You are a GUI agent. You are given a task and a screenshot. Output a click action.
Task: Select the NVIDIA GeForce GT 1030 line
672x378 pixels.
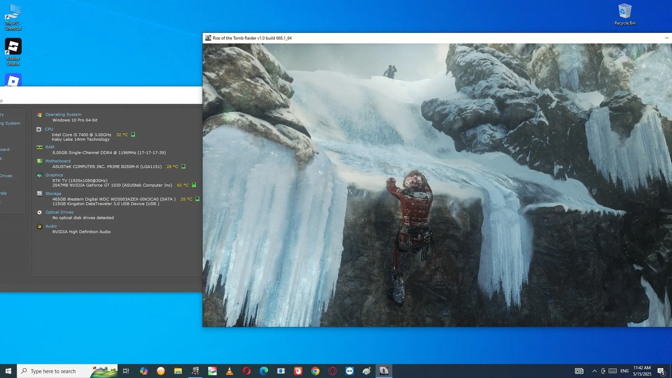coord(112,185)
